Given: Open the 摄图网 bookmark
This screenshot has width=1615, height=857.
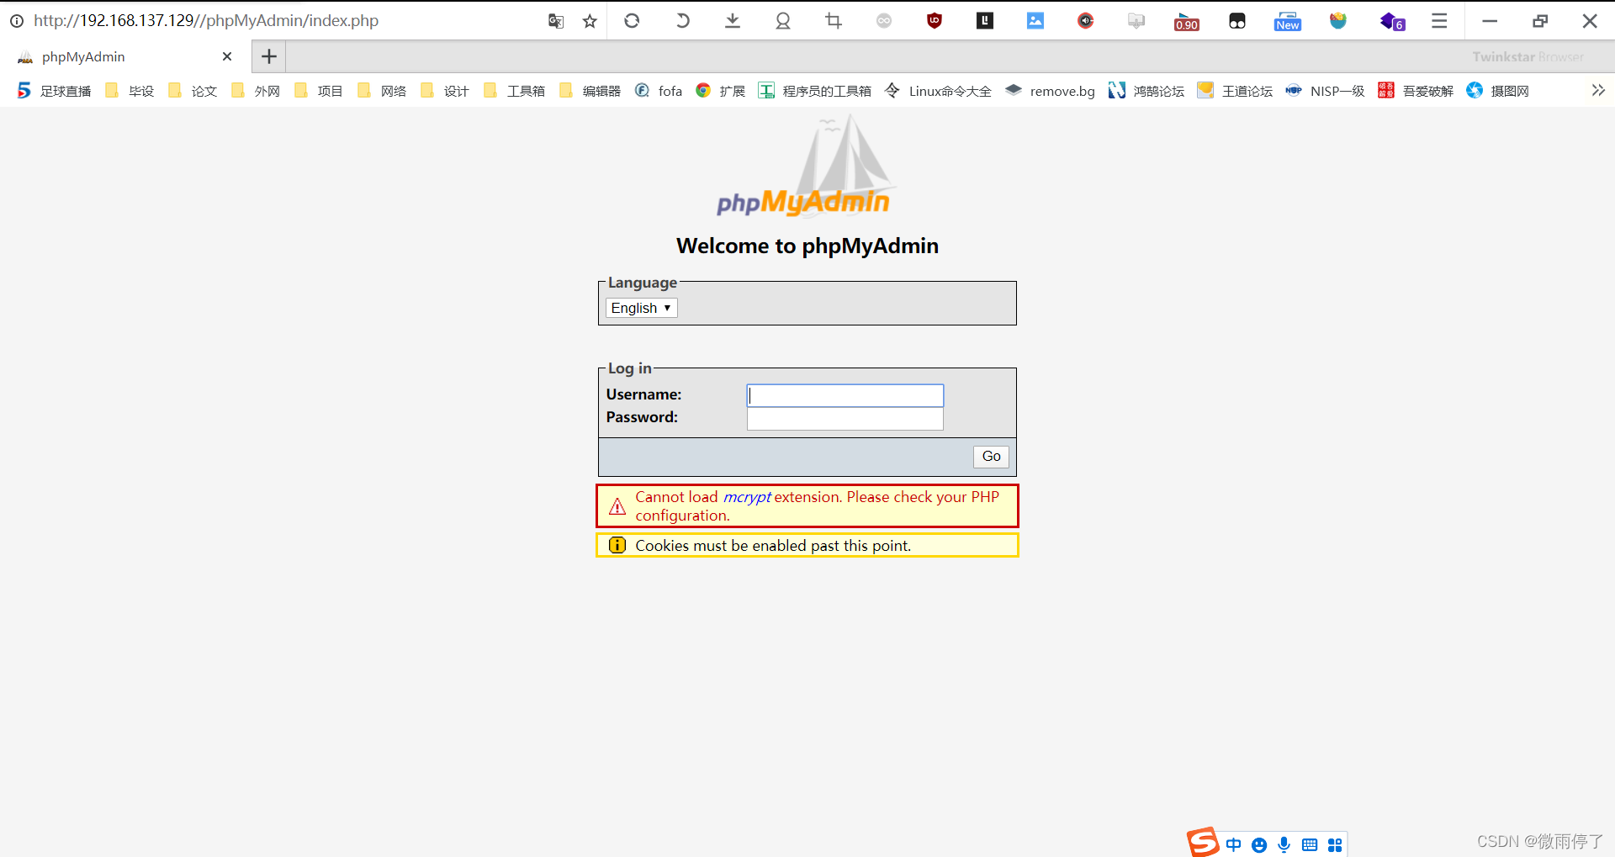Looking at the screenshot, I should pyautogui.click(x=1498, y=91).
